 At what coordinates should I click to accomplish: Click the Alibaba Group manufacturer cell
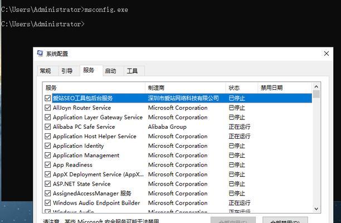(x=167, y=127)
